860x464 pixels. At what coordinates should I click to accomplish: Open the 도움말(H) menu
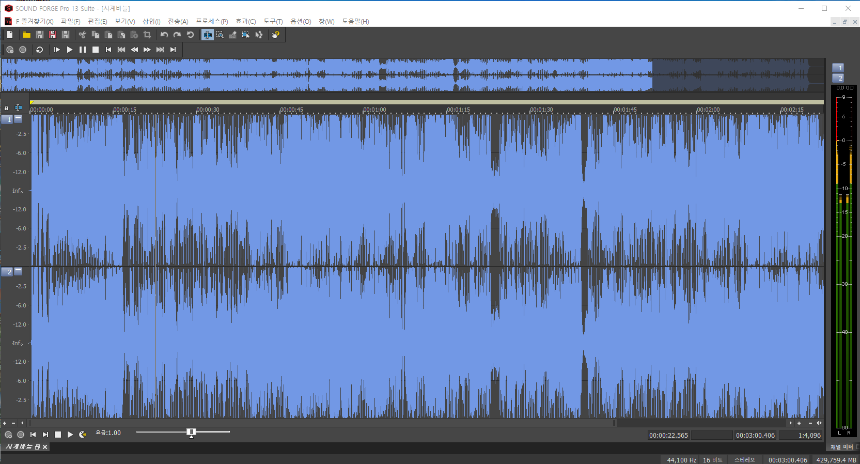(x=355, y=21)
